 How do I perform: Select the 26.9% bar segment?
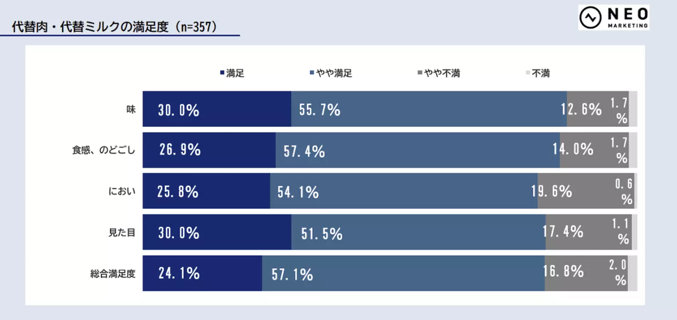[209, 150]
